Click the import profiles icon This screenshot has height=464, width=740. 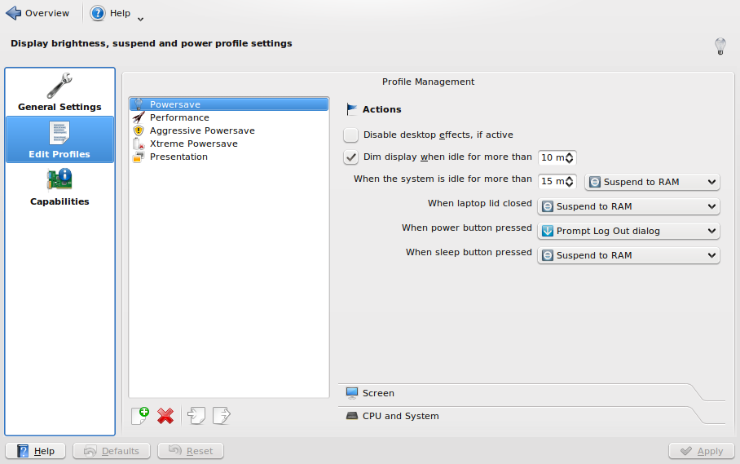coord(196,416)
